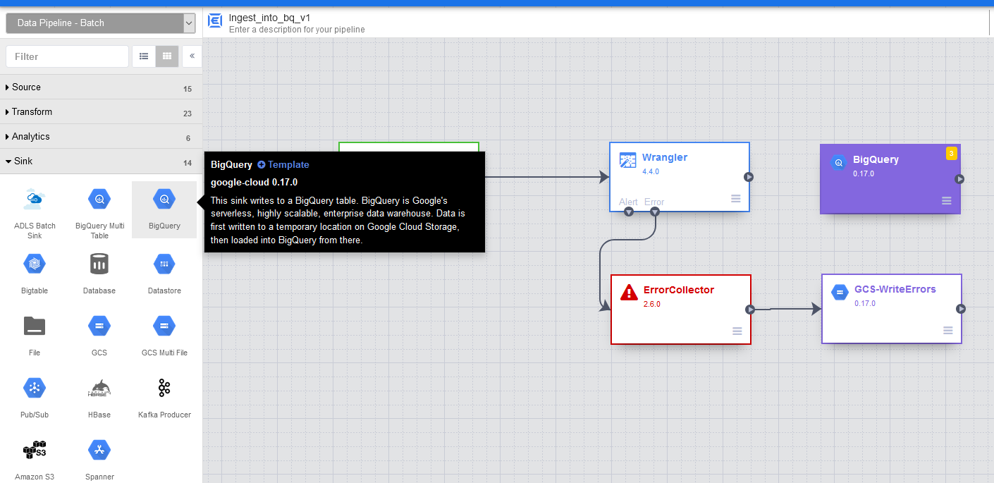Open the Wrangler node hamburger menu
The width and height of the screenshot is (994, 483).
coord(736,199)
